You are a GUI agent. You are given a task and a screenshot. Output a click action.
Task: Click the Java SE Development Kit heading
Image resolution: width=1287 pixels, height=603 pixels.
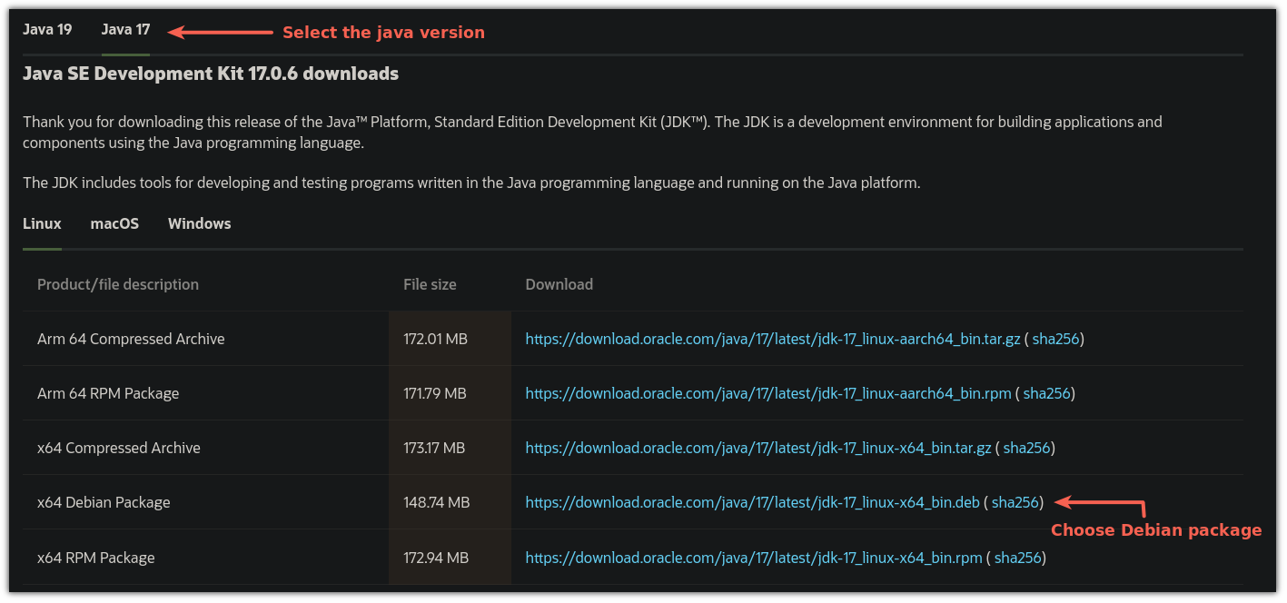211,74
